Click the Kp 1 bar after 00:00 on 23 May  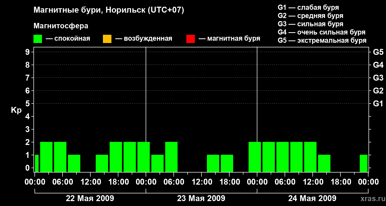point(157,163)
